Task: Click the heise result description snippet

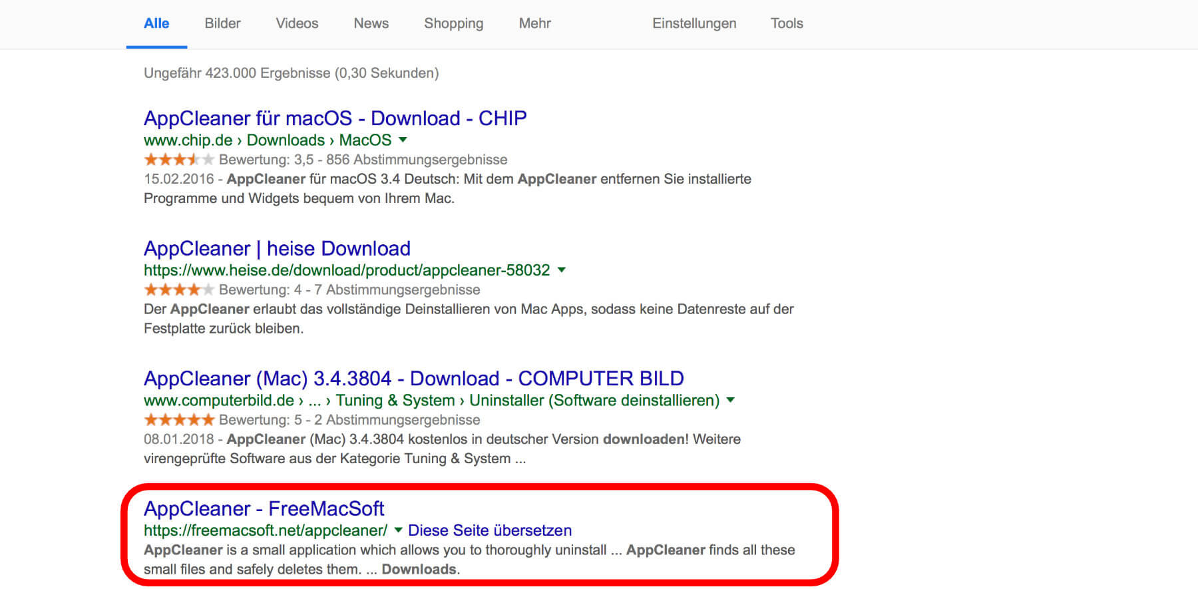Action: click(469, 318)
